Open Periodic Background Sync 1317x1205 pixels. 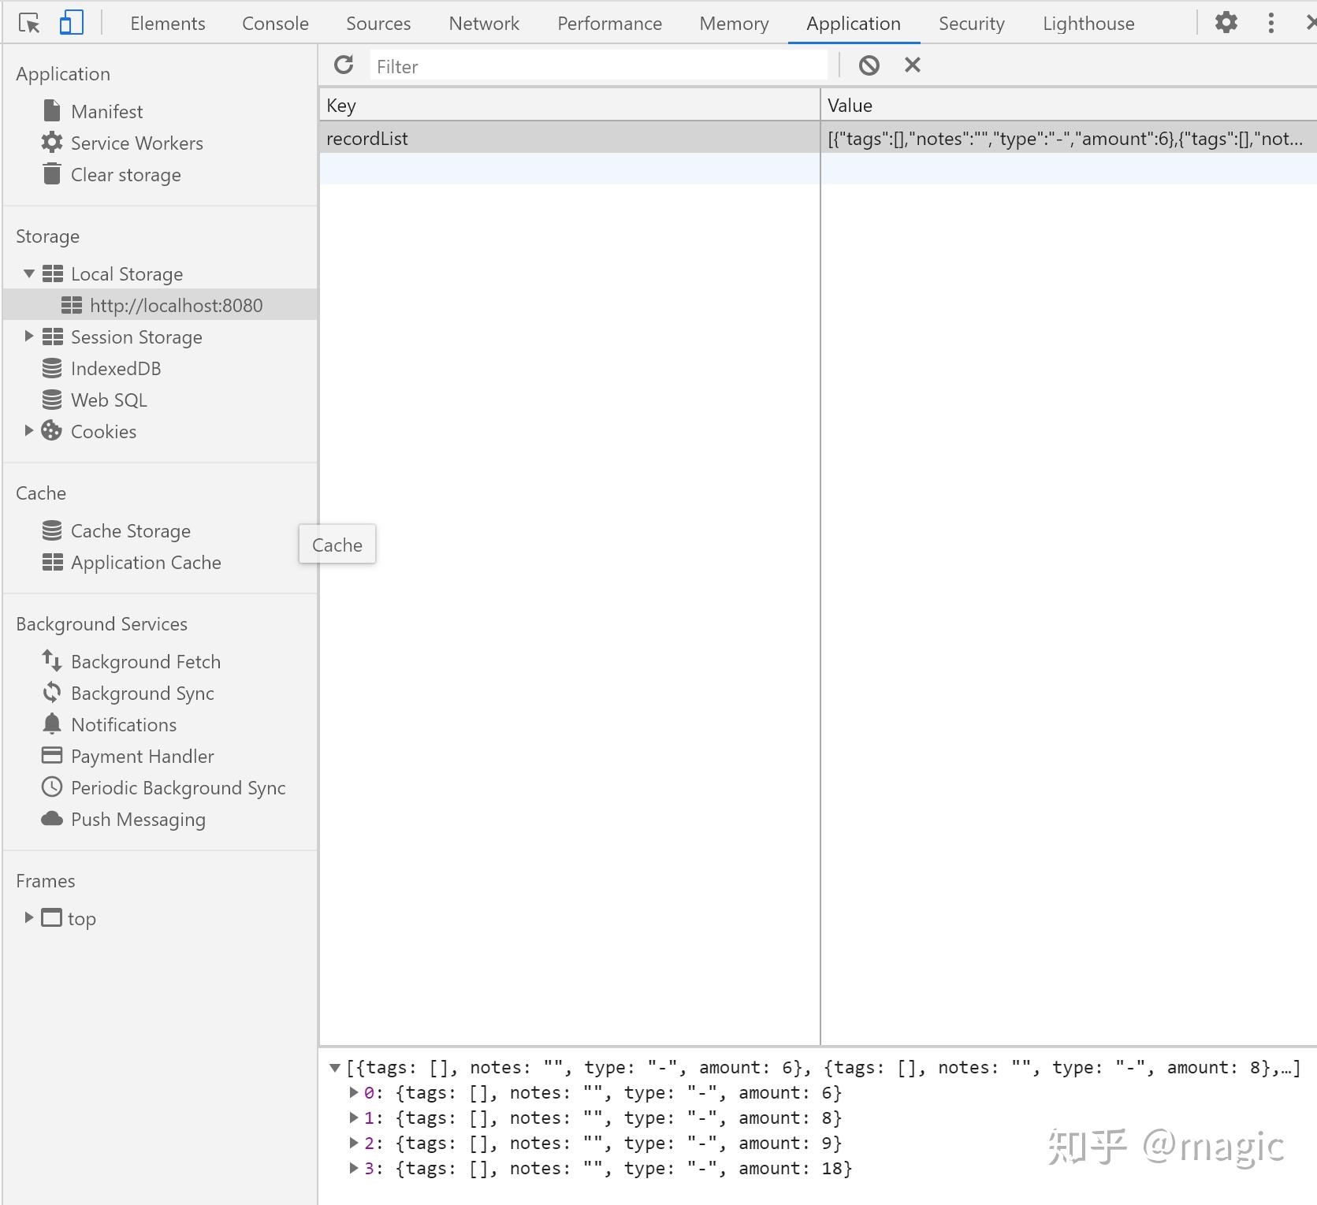pos(178,787)
